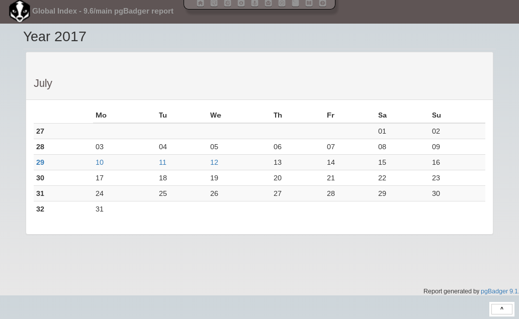Click the swirl gear icon in toolbar
Screen dimensions: 519x319
(227, 4)
